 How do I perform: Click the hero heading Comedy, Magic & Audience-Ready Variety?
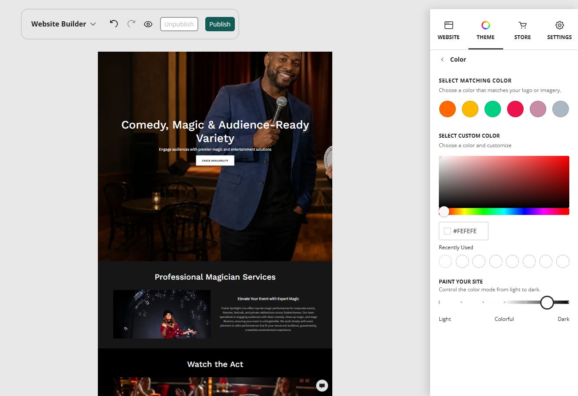[x=215, y=132]
